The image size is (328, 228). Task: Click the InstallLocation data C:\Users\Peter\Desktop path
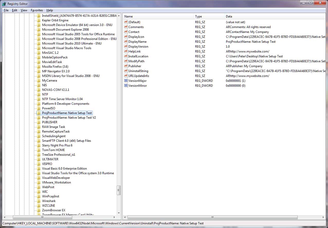[254, 56]
